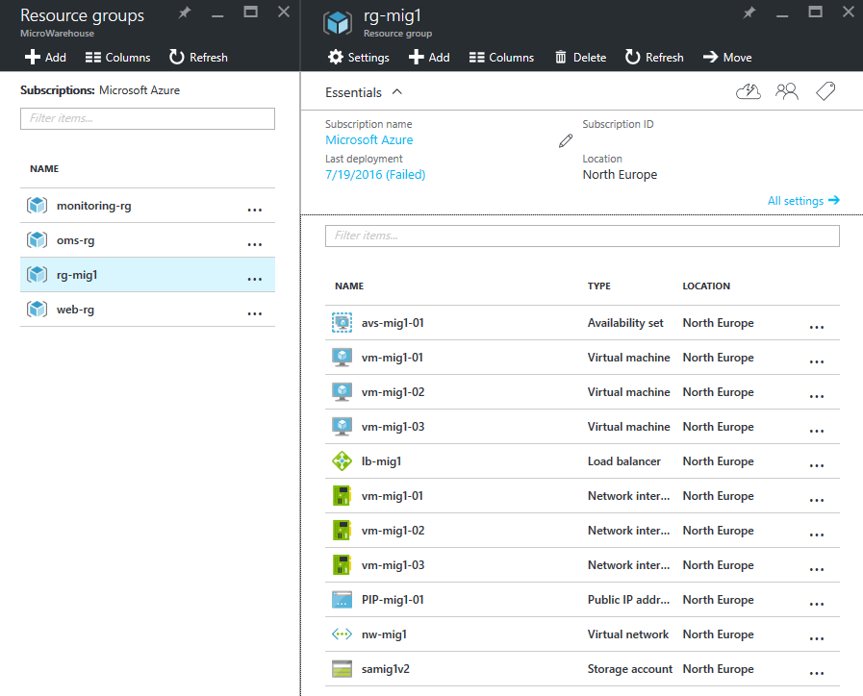
Task: Pin the Resource groups blade
Action: [x=185, y=12]
